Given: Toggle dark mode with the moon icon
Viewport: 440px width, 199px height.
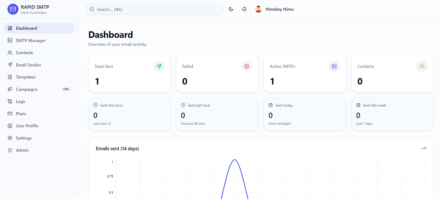Looking at the screenshot, I should [231, 9].
